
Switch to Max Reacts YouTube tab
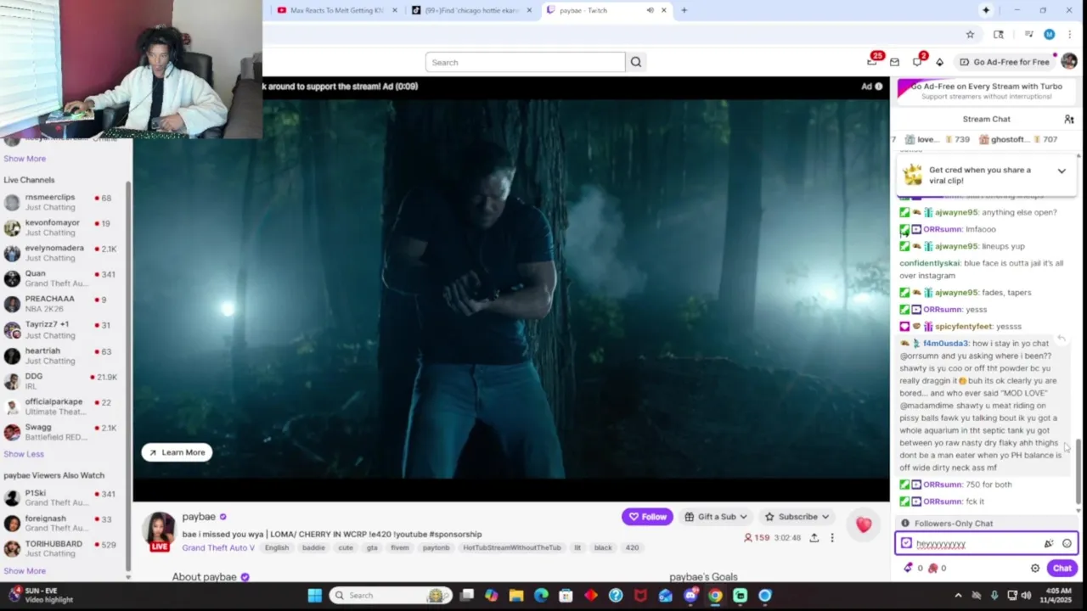pos(337,10)
